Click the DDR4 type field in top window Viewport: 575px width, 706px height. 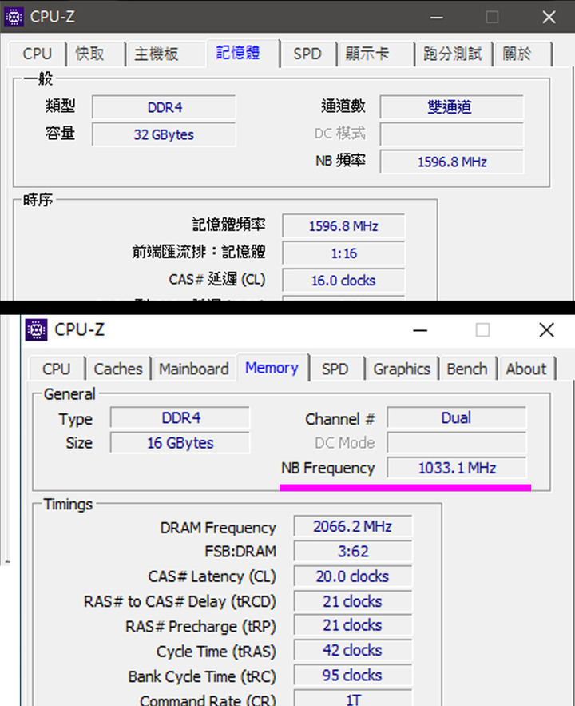tap(164, 107)
